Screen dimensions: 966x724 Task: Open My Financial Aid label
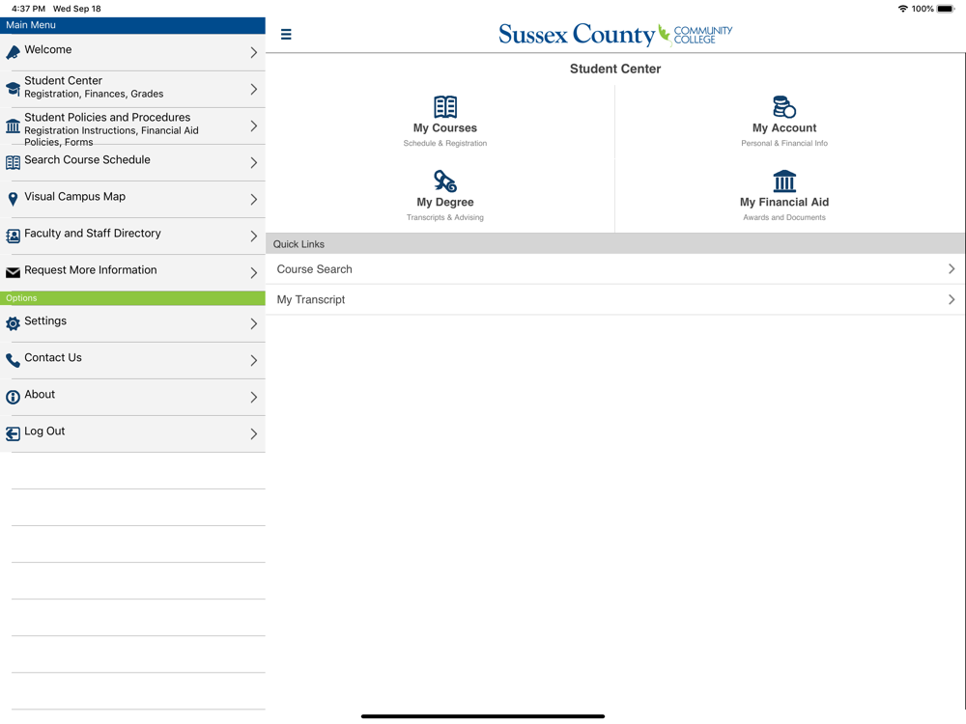click(784, 202)
